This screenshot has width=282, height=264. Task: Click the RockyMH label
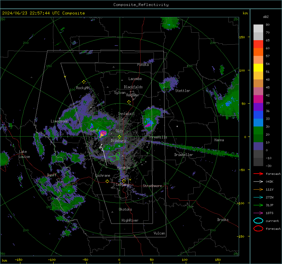tap(83, 88)
